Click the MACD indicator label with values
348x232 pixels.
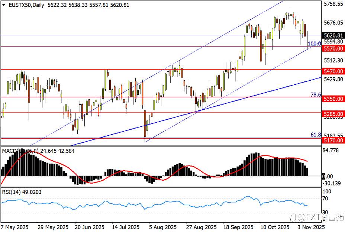pyautogui.click(x=38, y=151)
